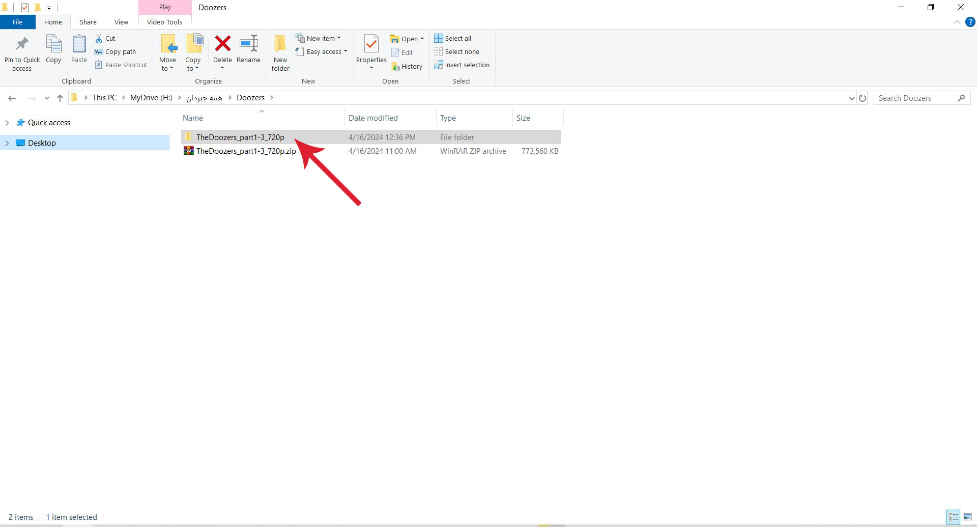Sort by Type column header
This screenshot has height=527, width=977.
(x=474, y=118)
